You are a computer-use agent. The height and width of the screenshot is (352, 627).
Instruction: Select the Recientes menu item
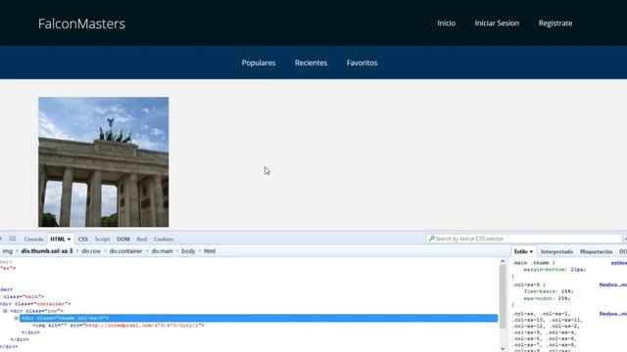311,63
